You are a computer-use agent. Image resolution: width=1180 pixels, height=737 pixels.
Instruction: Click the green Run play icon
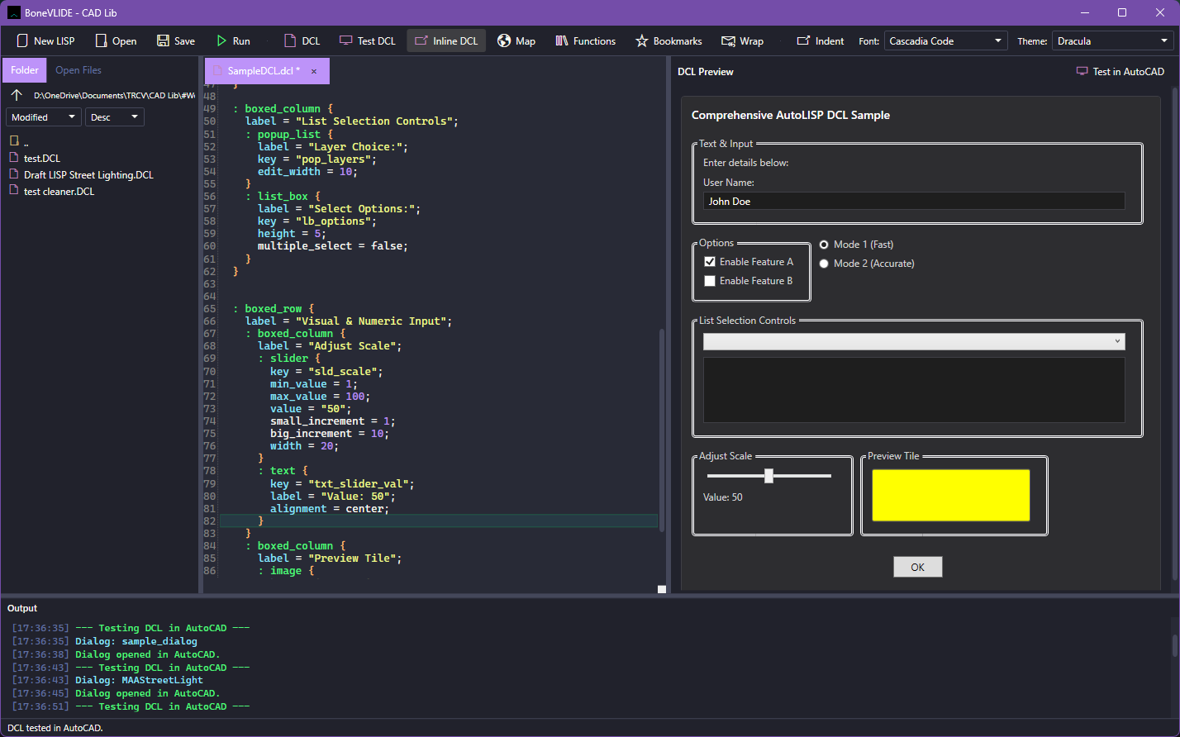(221, 40)
